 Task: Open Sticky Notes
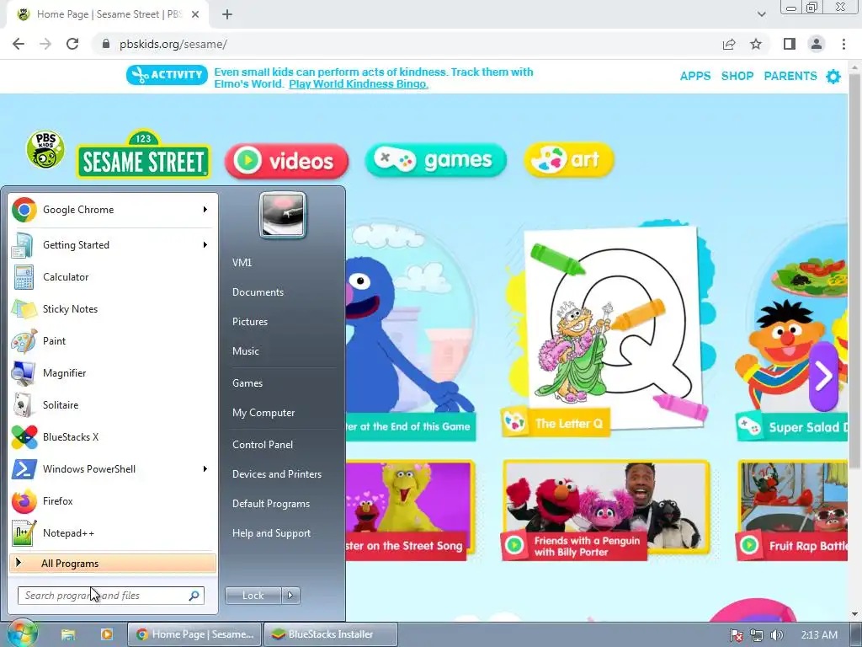tap(113, 308)
